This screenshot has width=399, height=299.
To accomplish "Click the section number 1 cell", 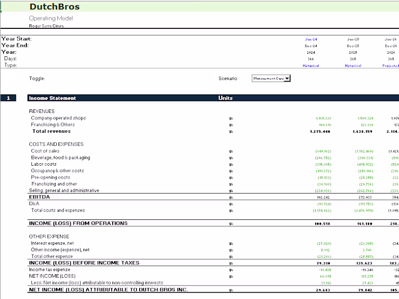I will [x=8, y=98].
